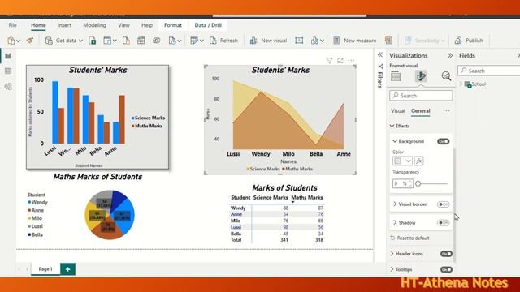The width and height of the screenshot is (520, 292).
Task: Open More options ellipsis above area chart
Action: [351, 61]
